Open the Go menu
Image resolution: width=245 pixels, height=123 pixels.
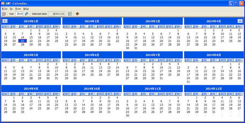point(11,9)
